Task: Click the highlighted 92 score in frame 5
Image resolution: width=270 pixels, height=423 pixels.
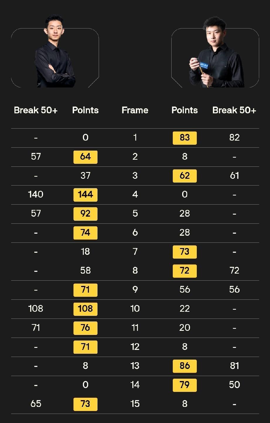Action: coord(85,214)
